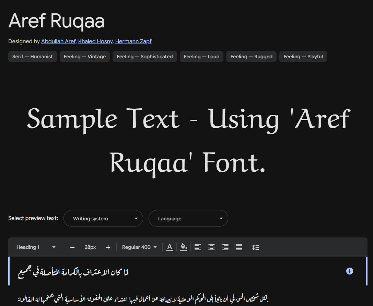Open designer link Abdullah Aref
The width and height of the screenshot is (373, 306).
tap(58, 41)
